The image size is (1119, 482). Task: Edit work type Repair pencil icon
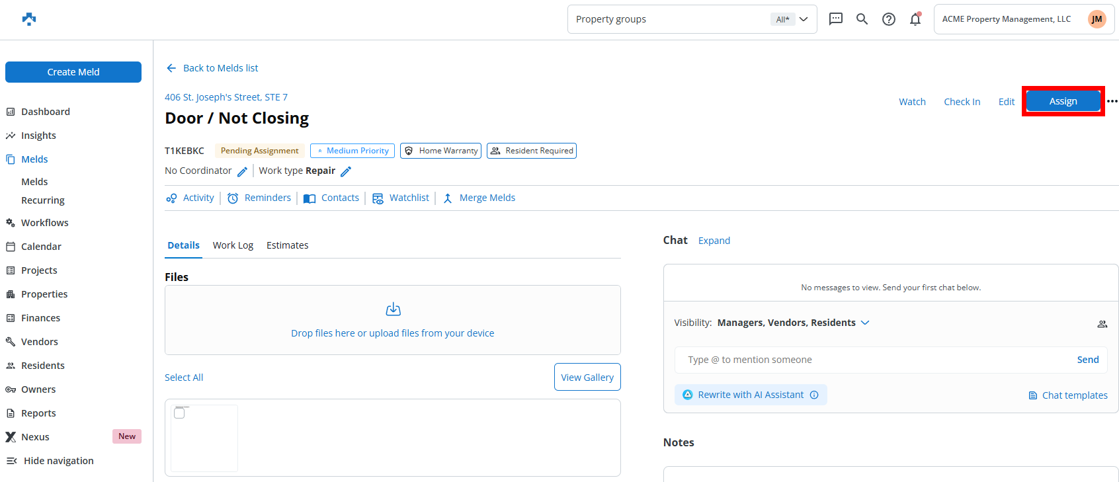tap(346, 172)
